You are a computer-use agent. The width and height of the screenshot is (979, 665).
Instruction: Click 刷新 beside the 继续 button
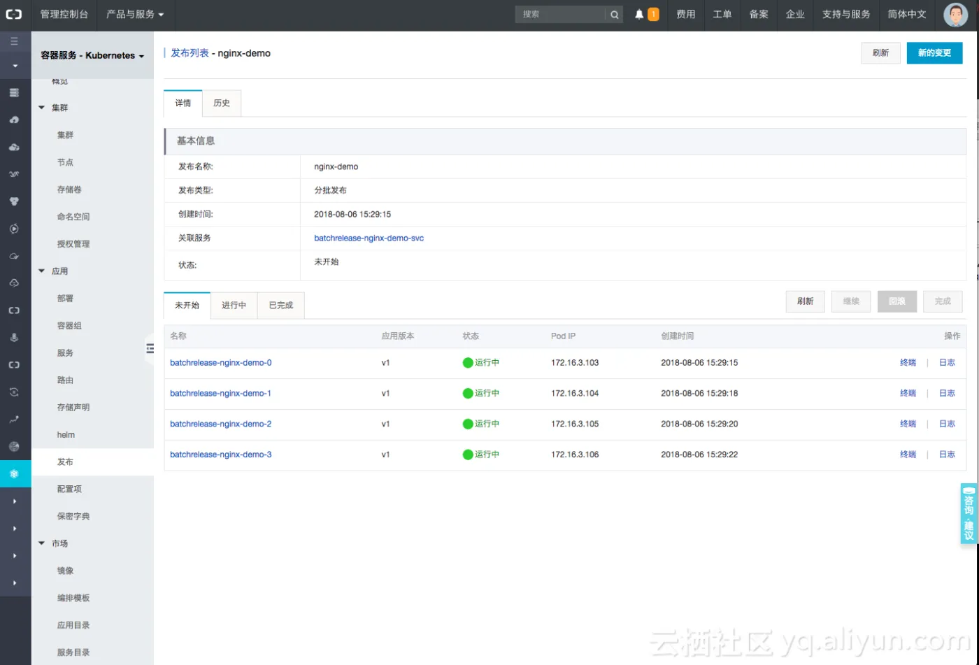point(805,301)
